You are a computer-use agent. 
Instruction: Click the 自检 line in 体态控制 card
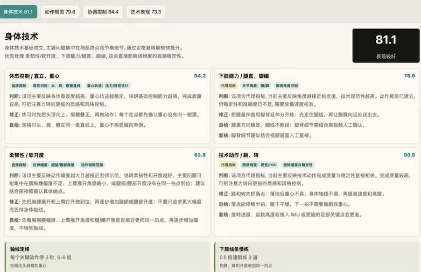point(78,125)
